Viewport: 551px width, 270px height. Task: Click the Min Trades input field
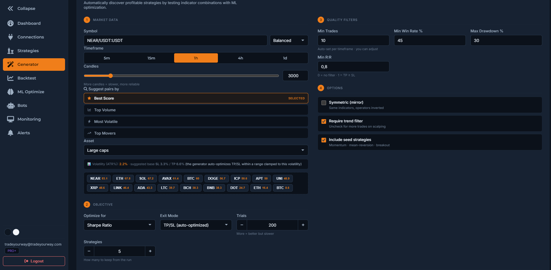tap(353, 40)
